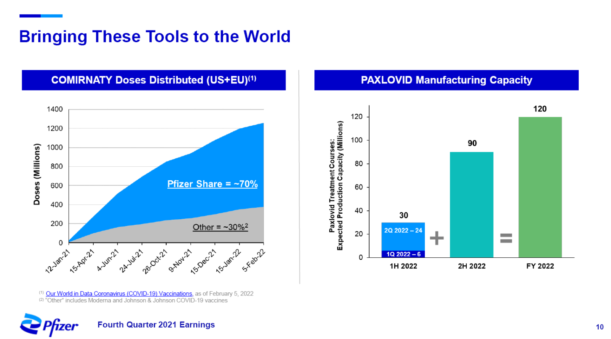Click the 400 tick on the doses axis
Viewport: 611px width, 339px height.
pyautogui.click(x=57, y=205)
